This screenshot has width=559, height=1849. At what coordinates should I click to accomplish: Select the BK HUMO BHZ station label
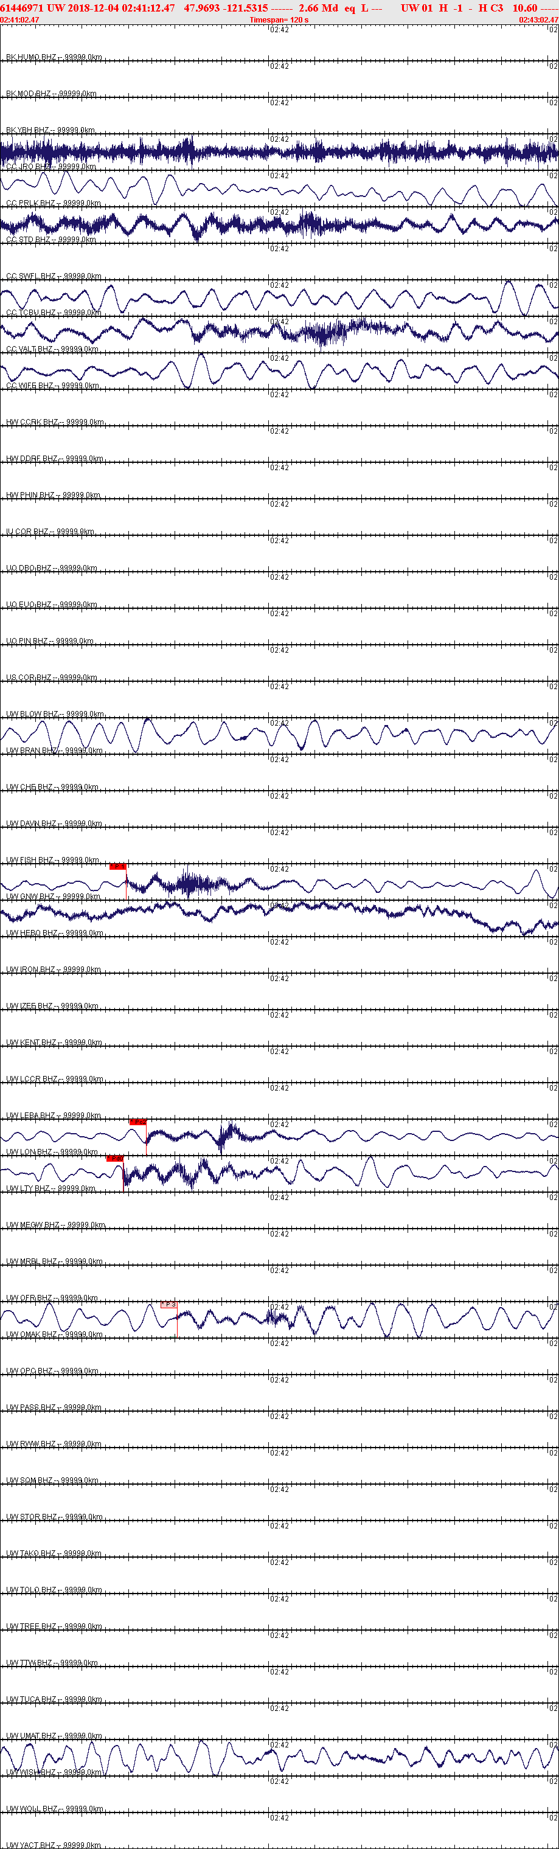[54, 57]
